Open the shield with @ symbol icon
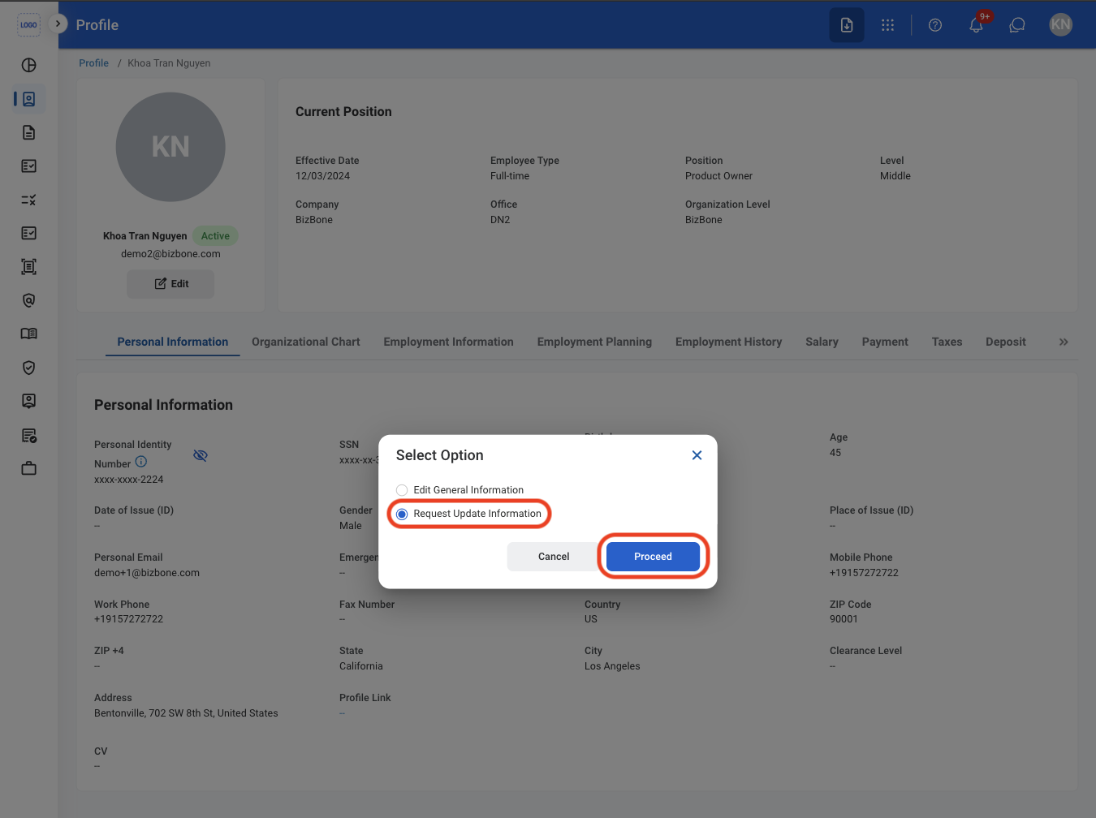Viewport: 1096px width, 818px height. [29, 300]
